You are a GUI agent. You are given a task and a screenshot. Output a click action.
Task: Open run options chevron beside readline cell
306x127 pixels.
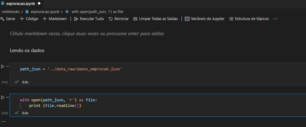click(8, 97)
